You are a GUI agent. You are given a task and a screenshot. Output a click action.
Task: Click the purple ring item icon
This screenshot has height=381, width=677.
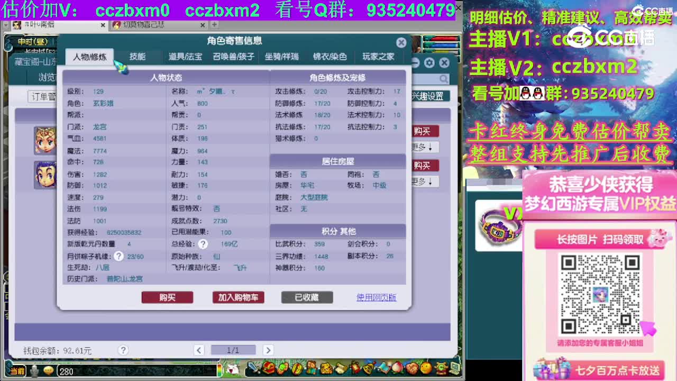click(x=499, y=226)
